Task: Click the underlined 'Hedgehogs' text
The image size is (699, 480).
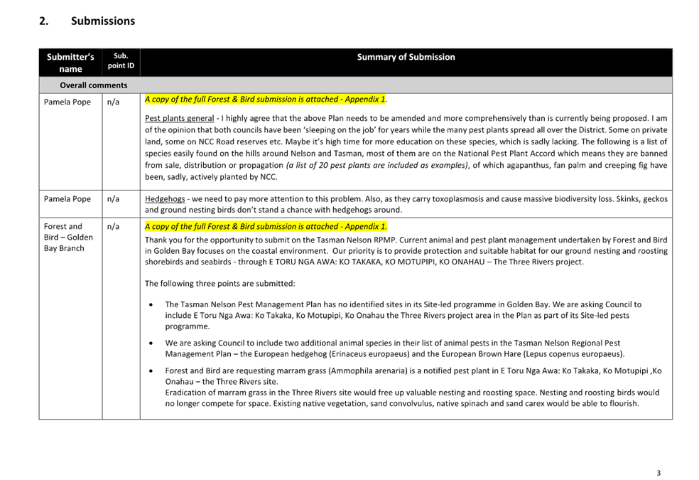Action: (x=165, y=199)
